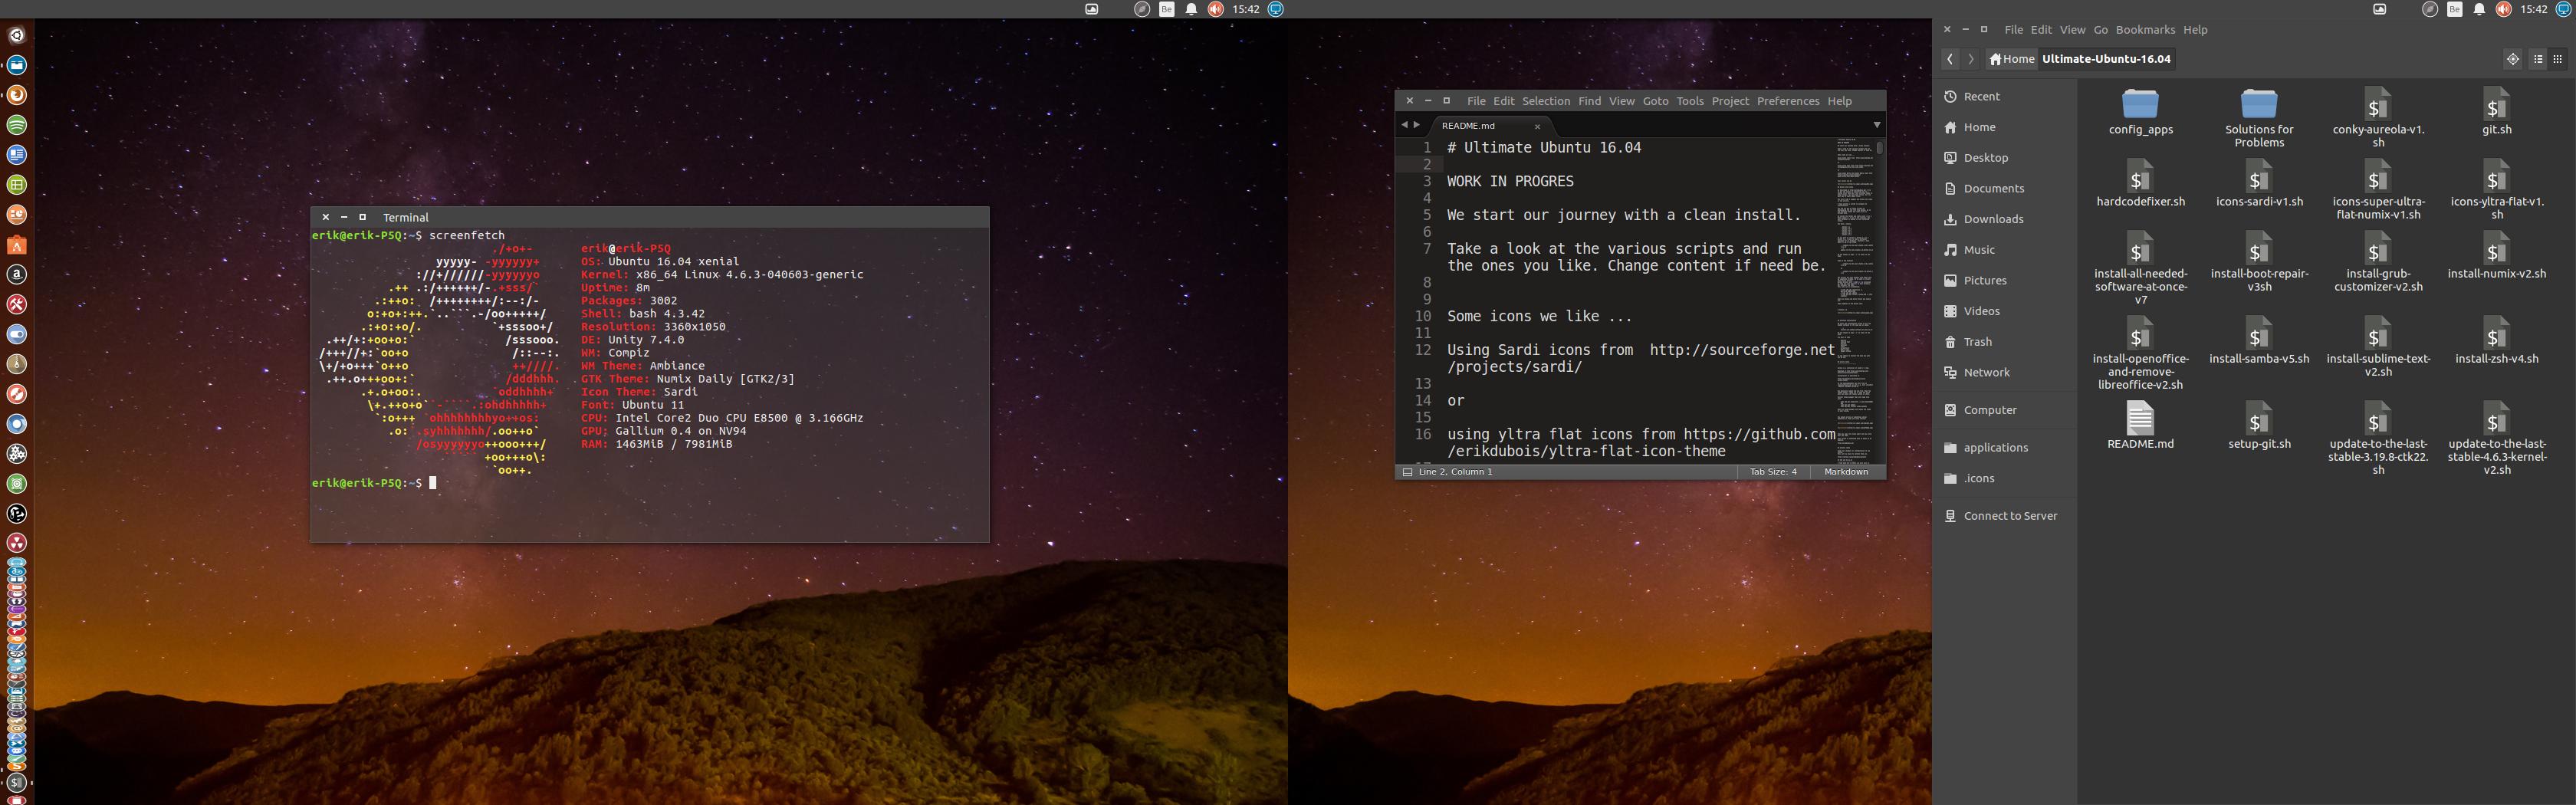Switch file manager to list view
The height and width of the screenshot is (805, 2576).
pyautogui.click(x=2538, y=59)
